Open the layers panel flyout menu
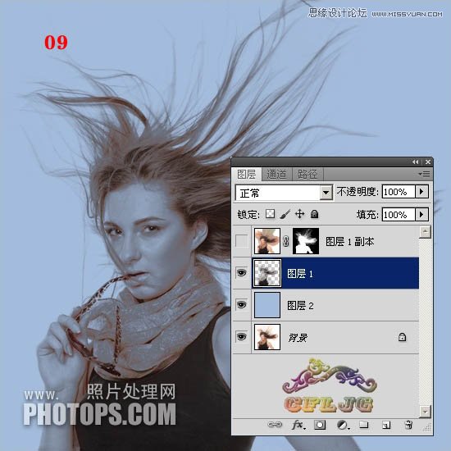Screen dimensions: 451x451 click(424, 174)
